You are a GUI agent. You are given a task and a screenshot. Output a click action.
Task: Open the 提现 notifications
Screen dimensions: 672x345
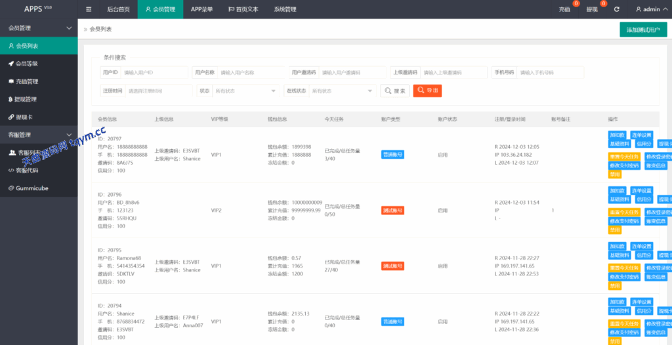point(592,9)
